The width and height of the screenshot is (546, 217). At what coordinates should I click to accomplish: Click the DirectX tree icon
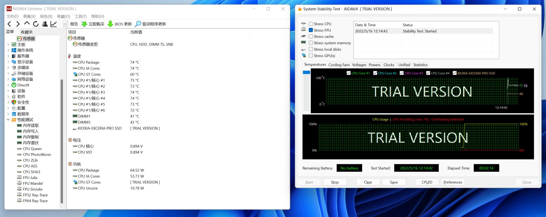pyautogui.click(x=14, y=85)
